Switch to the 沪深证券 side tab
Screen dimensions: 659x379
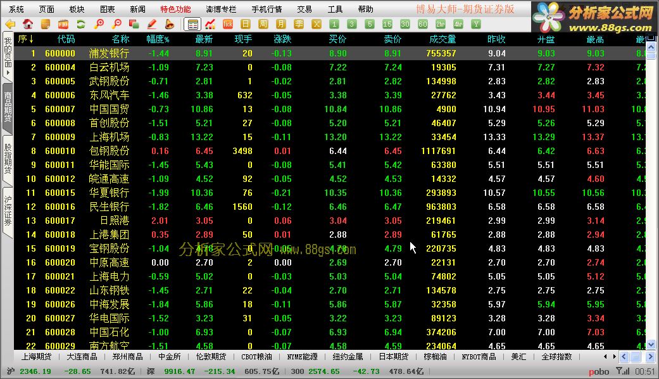click(x=8, y=211)
